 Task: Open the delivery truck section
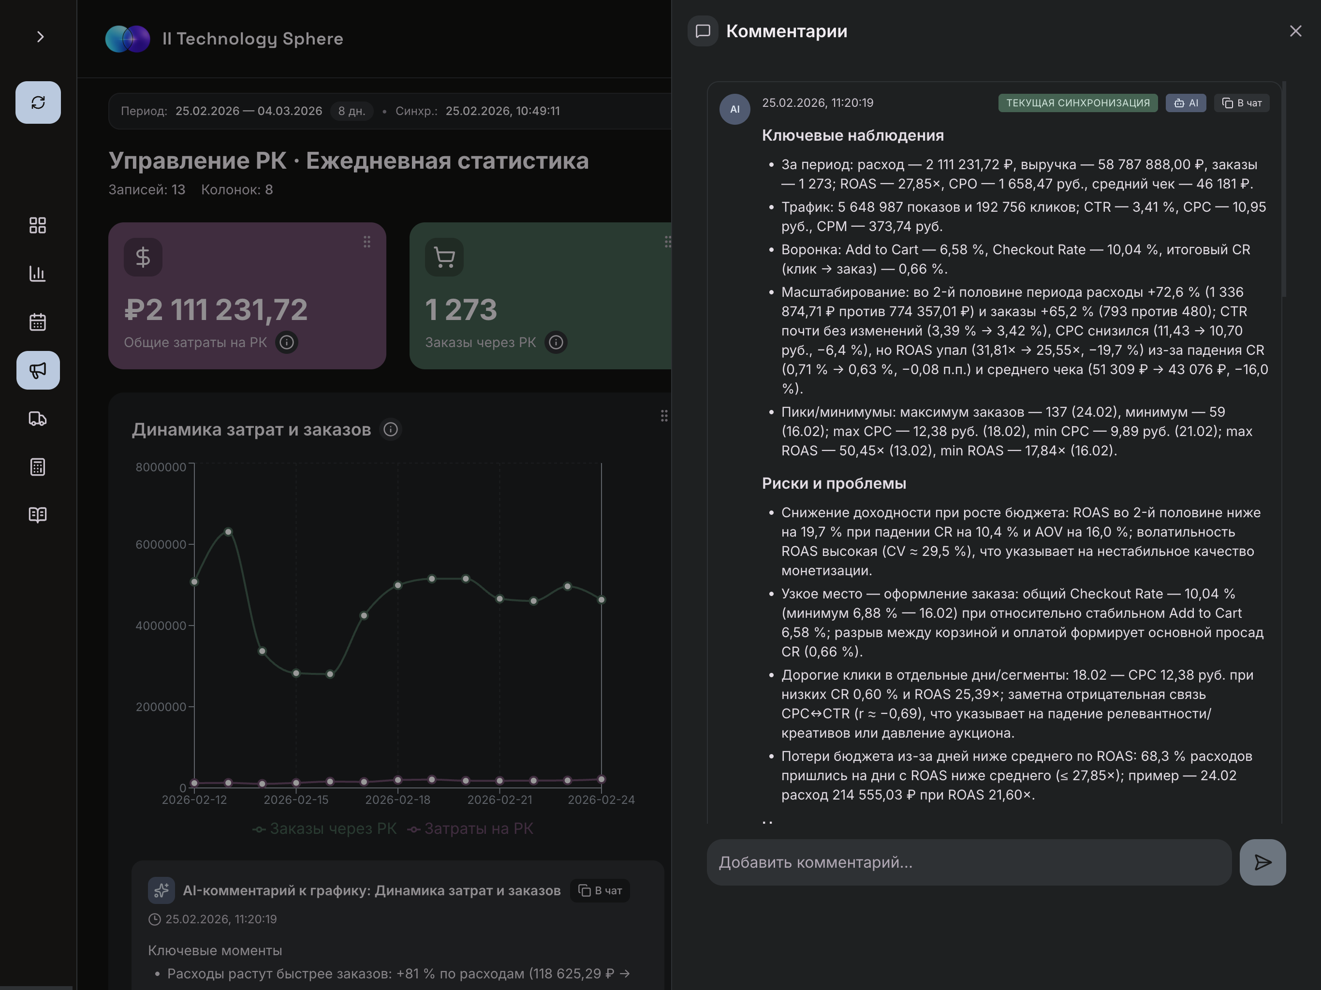click(x=38, y=419)
